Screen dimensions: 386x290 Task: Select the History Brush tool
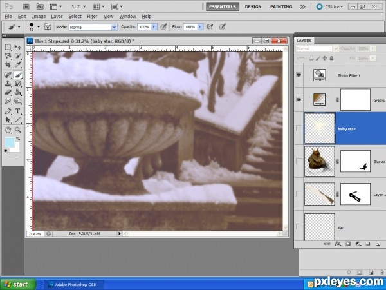pos(18,84)
